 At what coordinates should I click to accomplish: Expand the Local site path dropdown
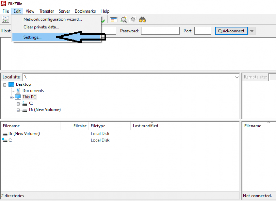pyautogui.click(x=237, y=77)
